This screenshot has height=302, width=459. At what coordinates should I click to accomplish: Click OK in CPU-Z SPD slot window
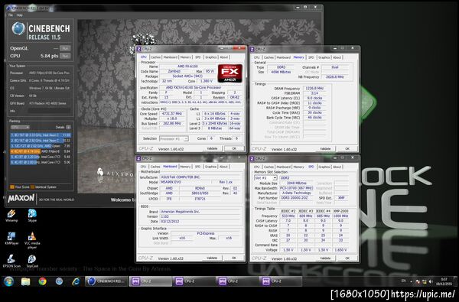coord(347,258)
